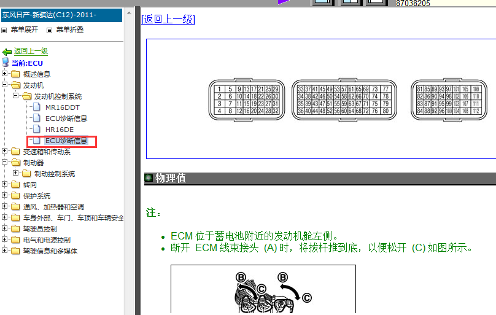
Task: Select the 概述信息 tree label
Action: click(x=37, y=74)
